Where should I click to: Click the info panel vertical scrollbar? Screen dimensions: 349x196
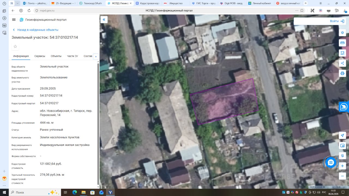98,124
